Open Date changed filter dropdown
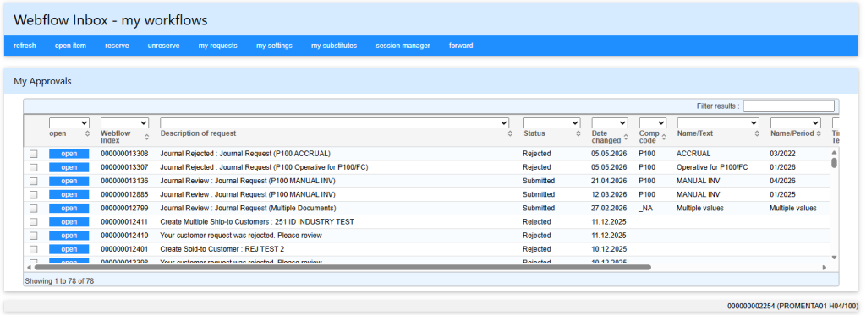Viewport: 866px width, 315px height. tap(610, 122)
